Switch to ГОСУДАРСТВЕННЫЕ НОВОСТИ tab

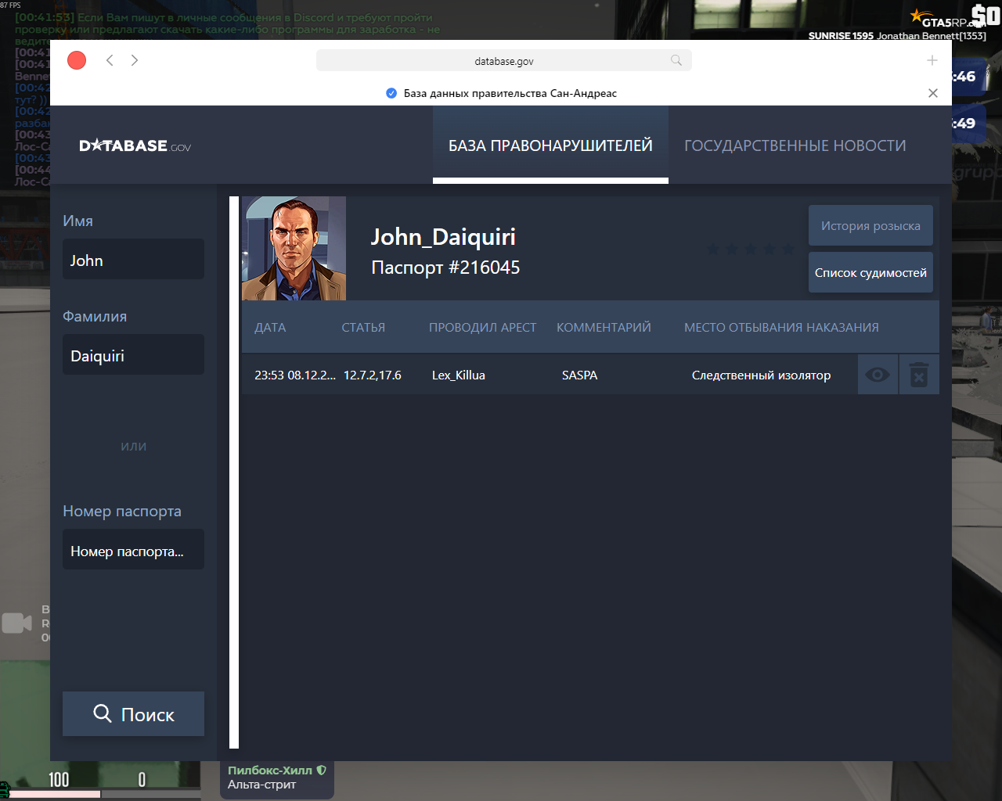pos(795,145)
